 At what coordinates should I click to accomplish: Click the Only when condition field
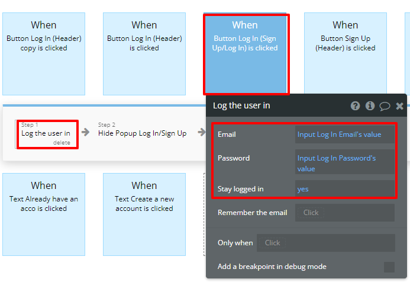coord(326,243)
